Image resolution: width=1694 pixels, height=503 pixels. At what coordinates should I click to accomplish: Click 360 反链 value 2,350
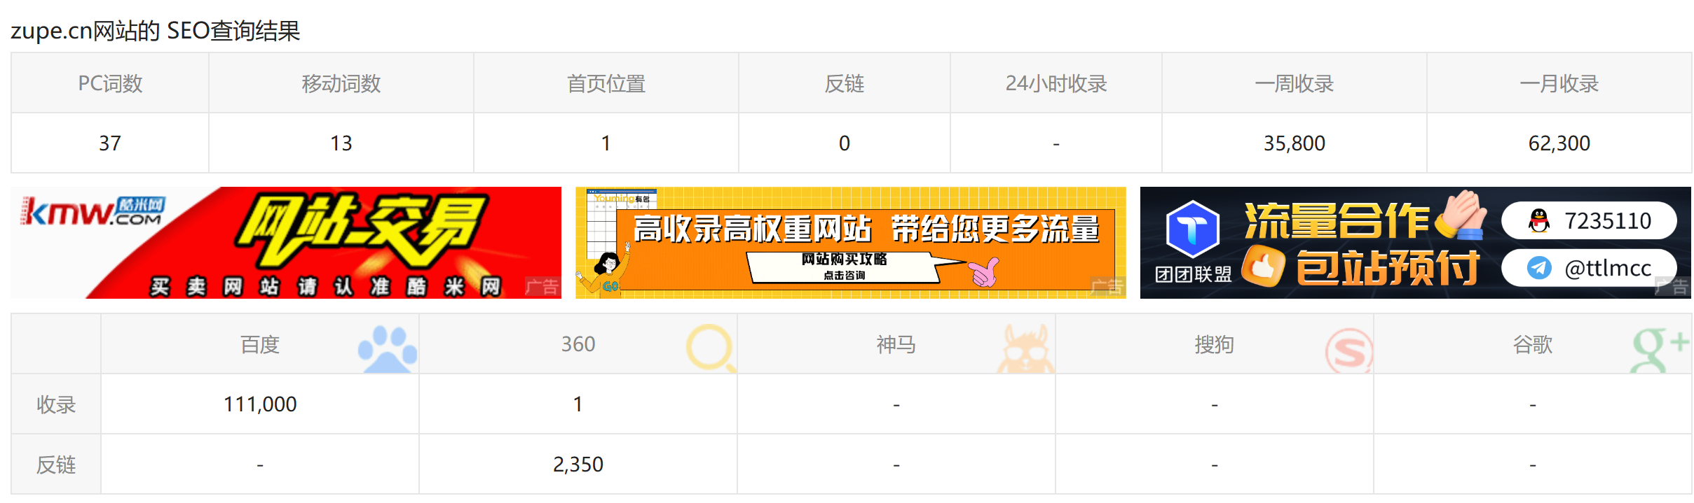click(578, 465)
